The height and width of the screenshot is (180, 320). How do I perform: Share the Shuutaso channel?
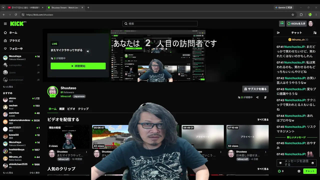click(x=257, y=97)
